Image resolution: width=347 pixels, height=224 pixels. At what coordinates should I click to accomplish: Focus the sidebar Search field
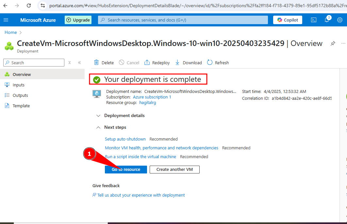click(34, 63)
